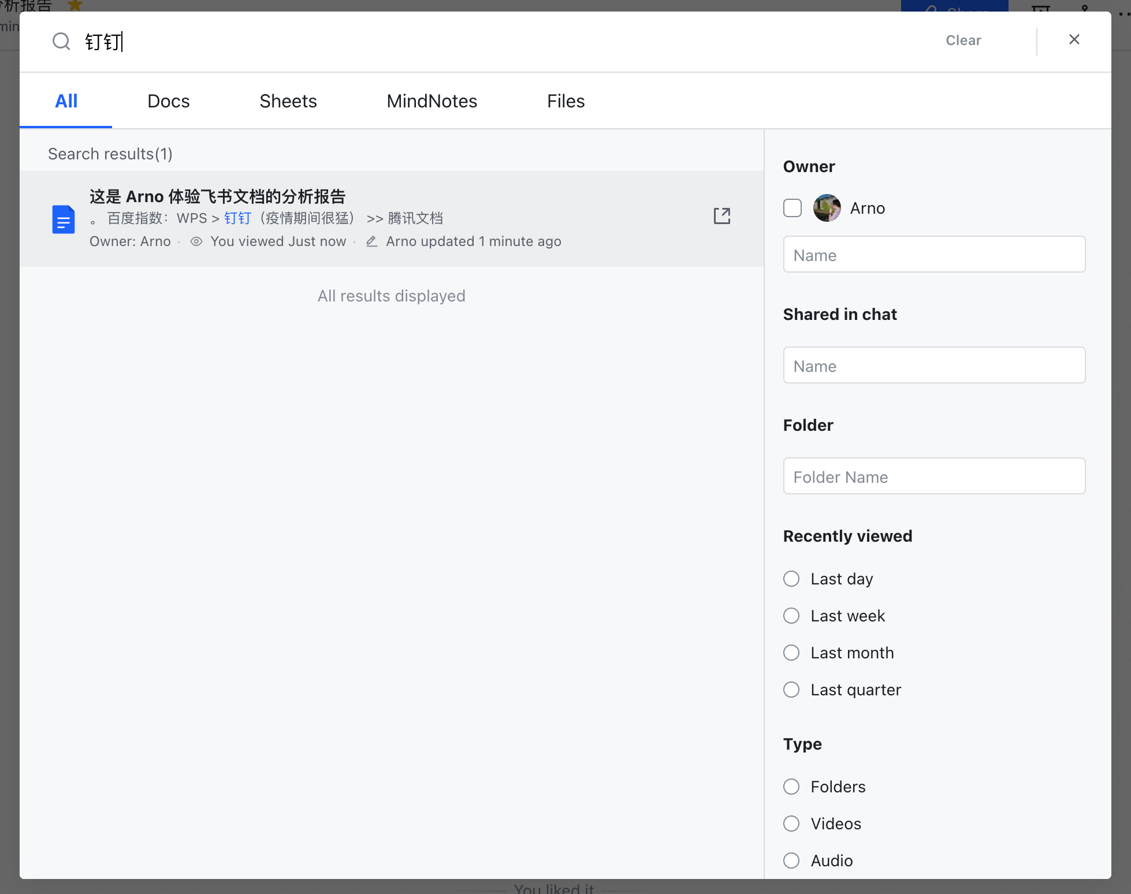1131x894 pixels.
Task: Open the MindNotes tab
Action: [x=431, y=101]
